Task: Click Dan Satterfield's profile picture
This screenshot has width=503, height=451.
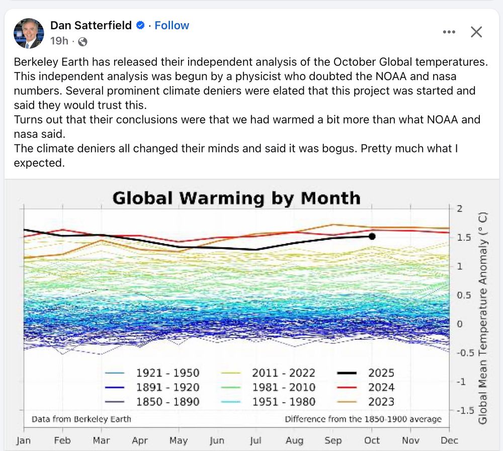Action: click(x=29, y=33)
